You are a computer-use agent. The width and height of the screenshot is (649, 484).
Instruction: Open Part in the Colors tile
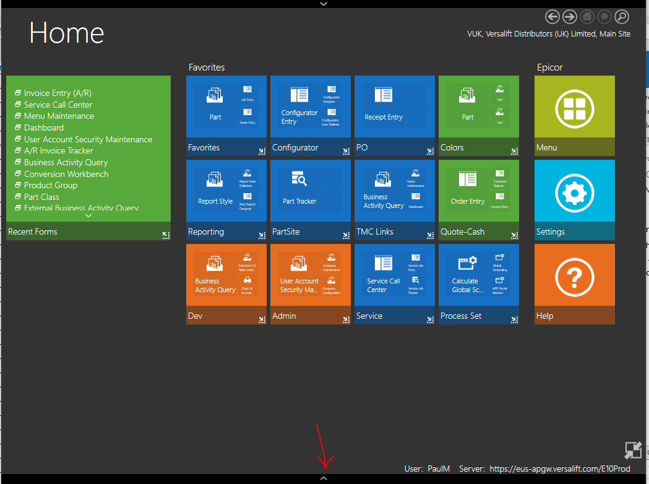(467, 105)
